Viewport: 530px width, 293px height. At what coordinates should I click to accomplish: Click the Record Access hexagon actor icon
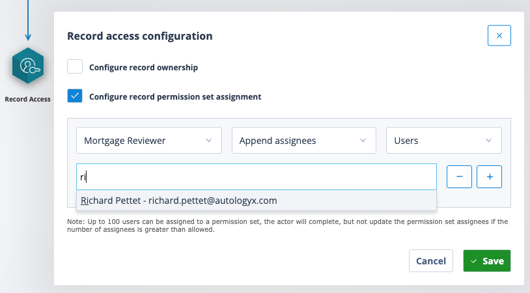click(x=28, y=66)
